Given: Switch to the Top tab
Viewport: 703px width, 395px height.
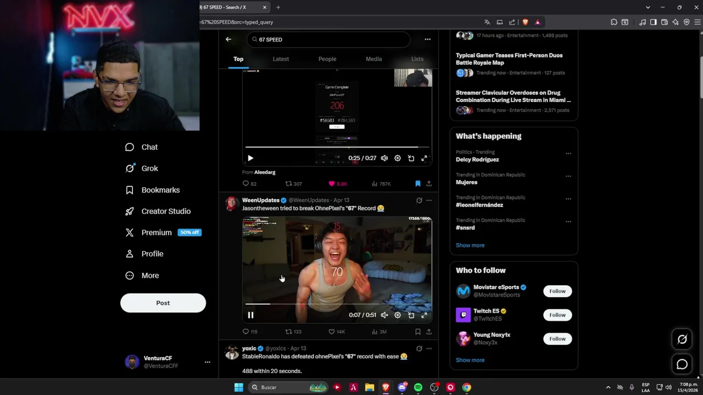Looking at the screenshot, I should pyautogui.click(x=238, y=59).
